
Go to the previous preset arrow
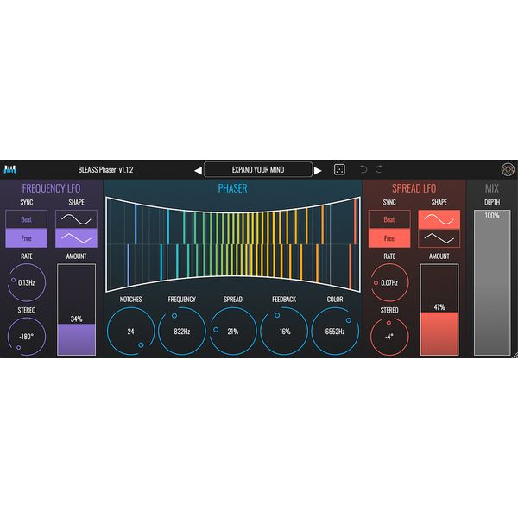coord(197,170)
